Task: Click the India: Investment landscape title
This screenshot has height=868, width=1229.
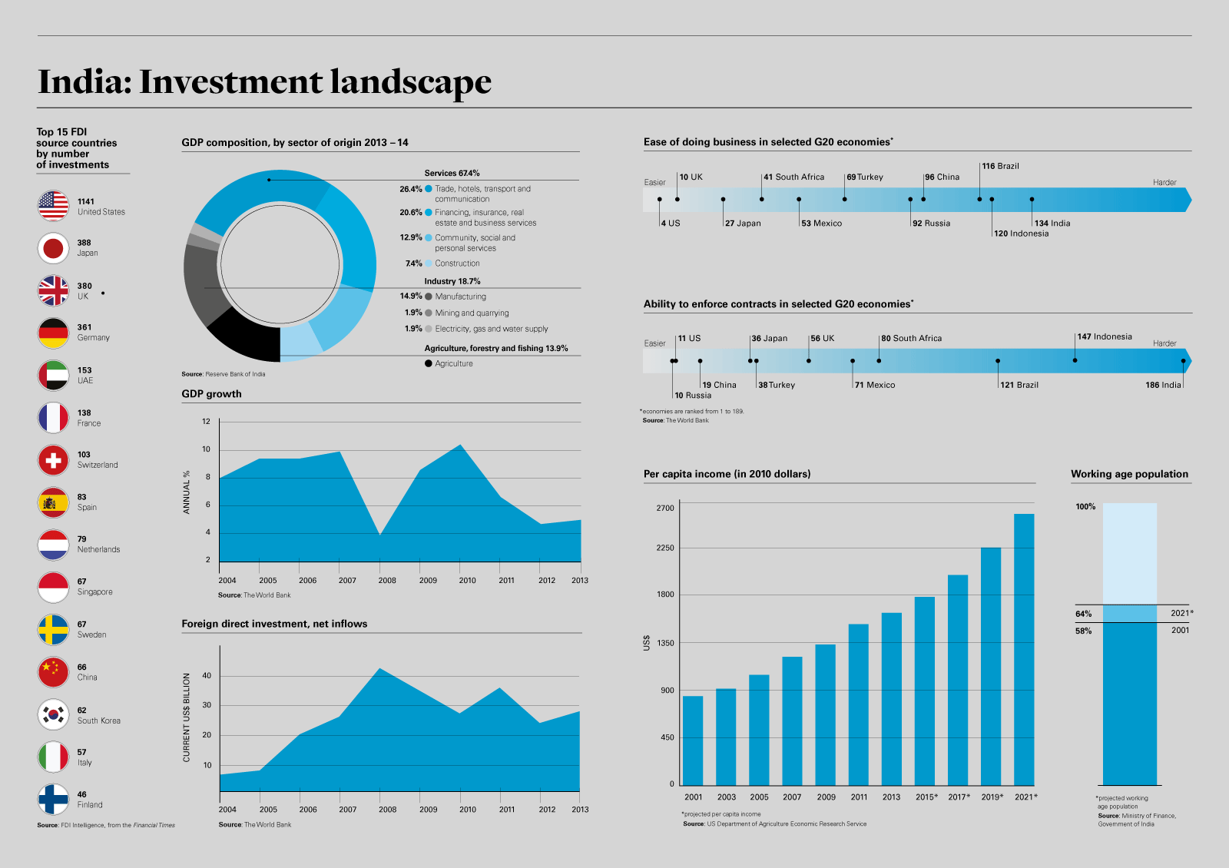Action: pyautogui.click(x=264, y=81)
